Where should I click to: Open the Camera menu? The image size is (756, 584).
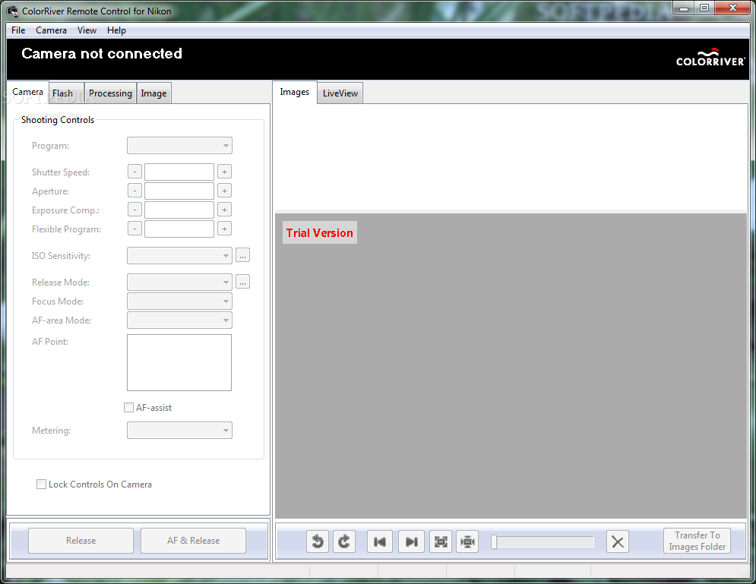[51, 30]
